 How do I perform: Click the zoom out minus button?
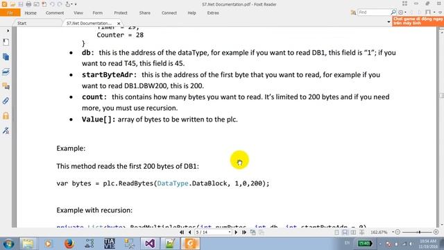(398, 232)
